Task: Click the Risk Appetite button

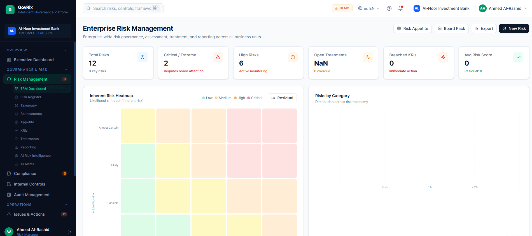Action: 412,28
